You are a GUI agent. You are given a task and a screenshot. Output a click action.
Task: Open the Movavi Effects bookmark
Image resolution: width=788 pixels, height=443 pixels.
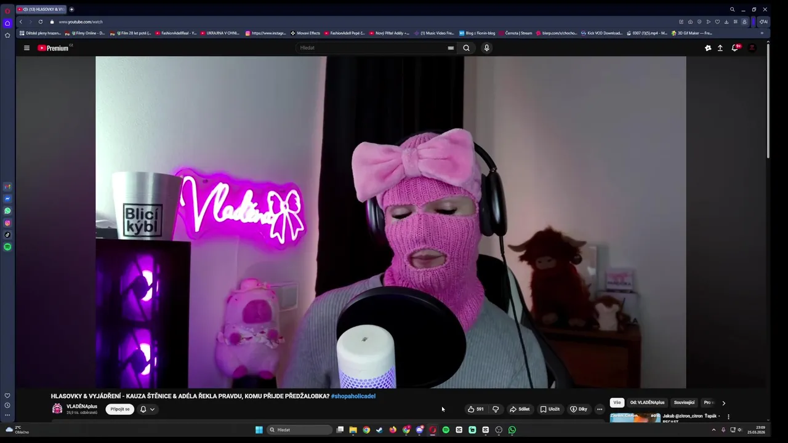point(305,33)
